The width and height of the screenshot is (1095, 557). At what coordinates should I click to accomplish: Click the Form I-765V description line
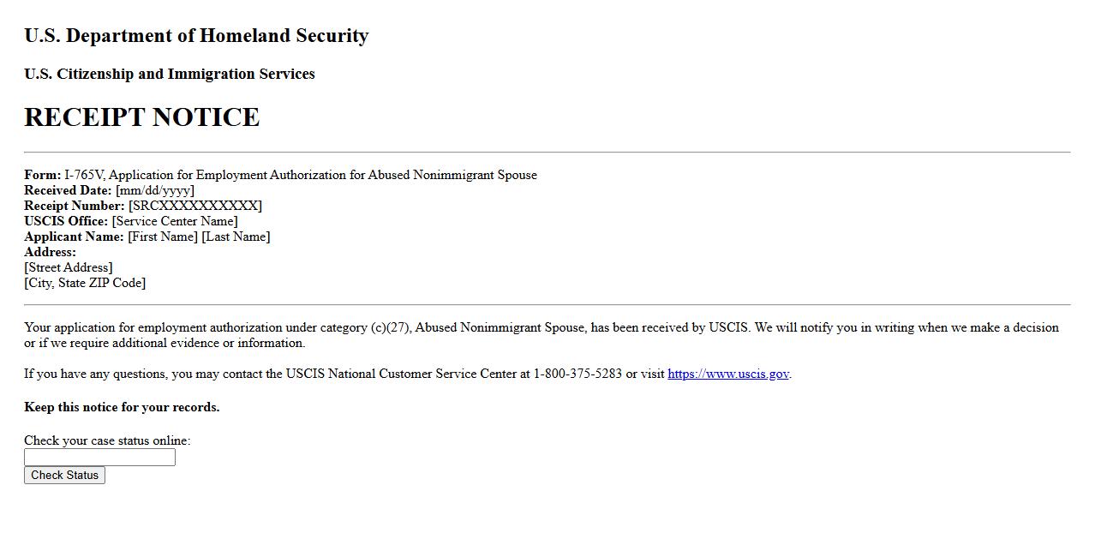[x=300, y=175]
